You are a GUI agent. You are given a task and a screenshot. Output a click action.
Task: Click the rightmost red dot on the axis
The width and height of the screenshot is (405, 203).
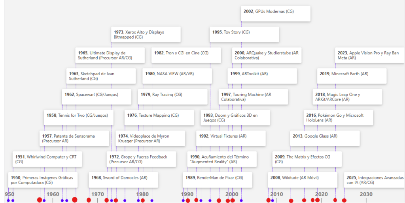point(344,200)
